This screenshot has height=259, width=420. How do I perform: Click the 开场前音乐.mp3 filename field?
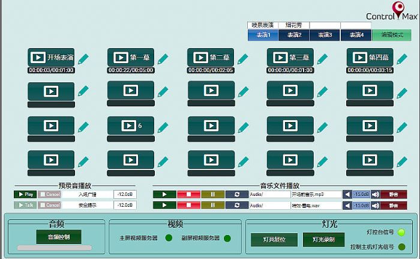click(x=316, y=194)
